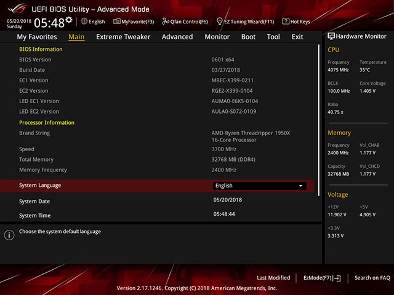Click the info icon beside help text
The height and width of the screenshot is (295, 394).
click(x=9, y=235)
